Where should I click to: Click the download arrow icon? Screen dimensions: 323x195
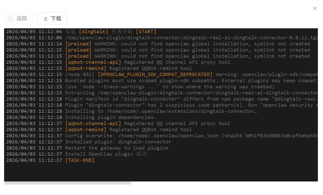46,18
